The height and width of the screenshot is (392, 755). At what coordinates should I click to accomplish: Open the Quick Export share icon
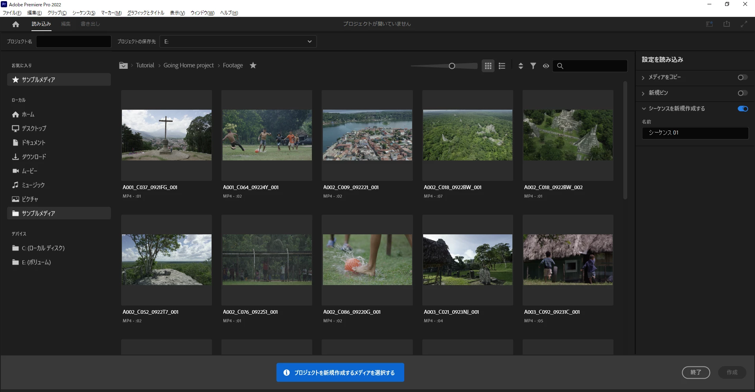click(727, 24)
